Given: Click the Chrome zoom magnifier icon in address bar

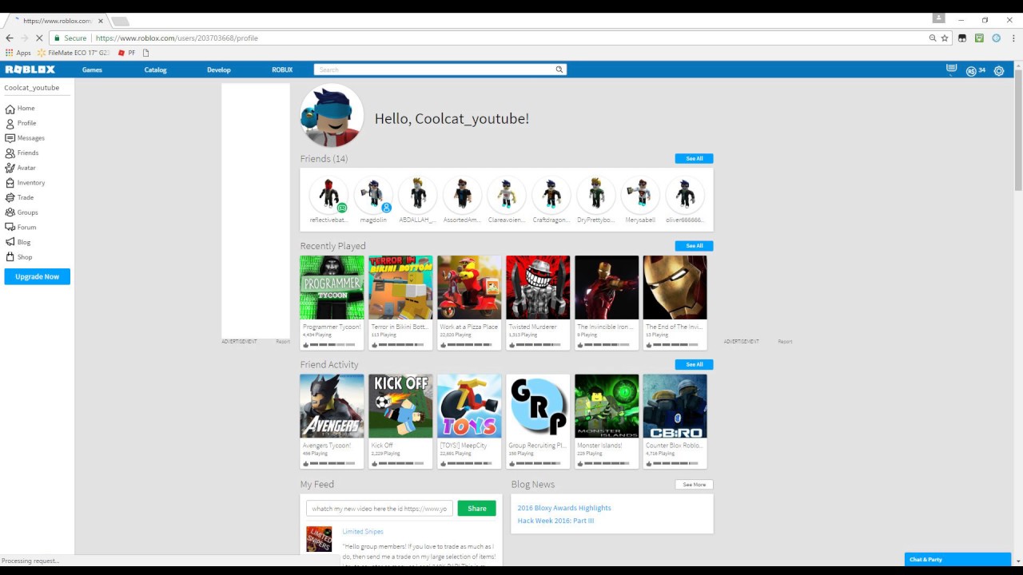Looking at the screenshot, I should point(933,38).
